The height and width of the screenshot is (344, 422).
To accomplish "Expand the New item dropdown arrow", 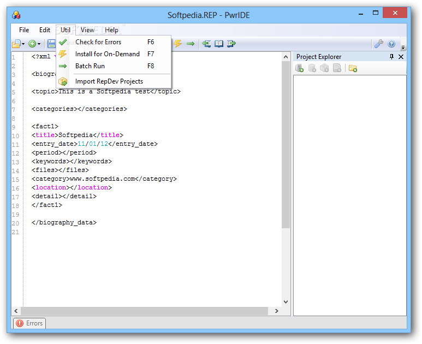I will [x=39, y=44].
